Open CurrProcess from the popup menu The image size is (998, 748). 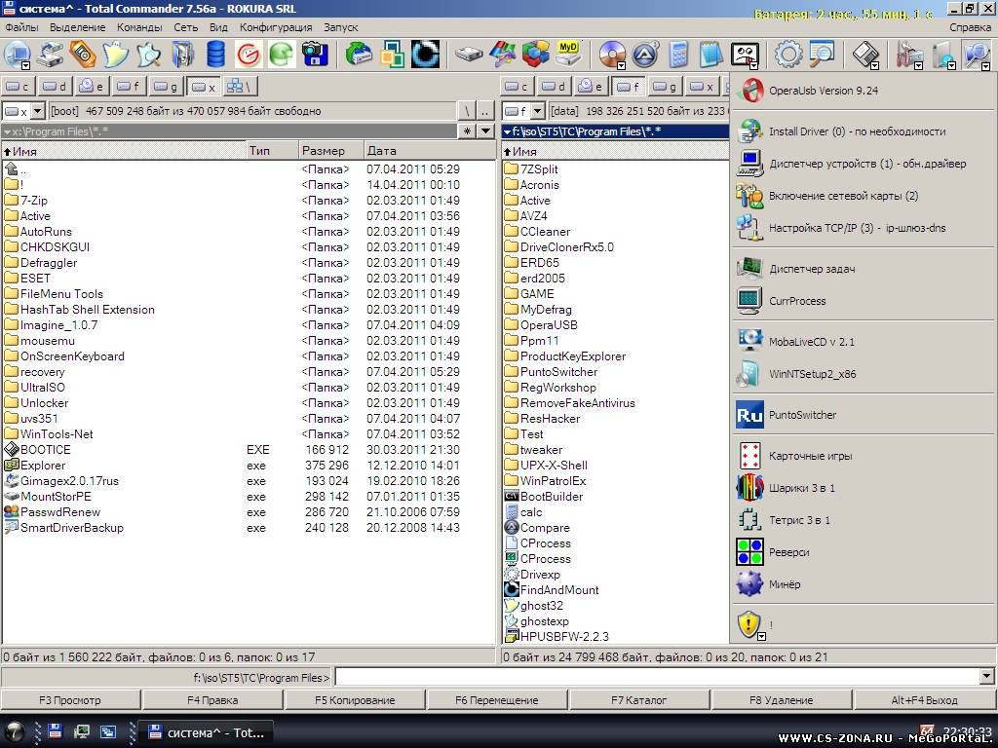864,301
